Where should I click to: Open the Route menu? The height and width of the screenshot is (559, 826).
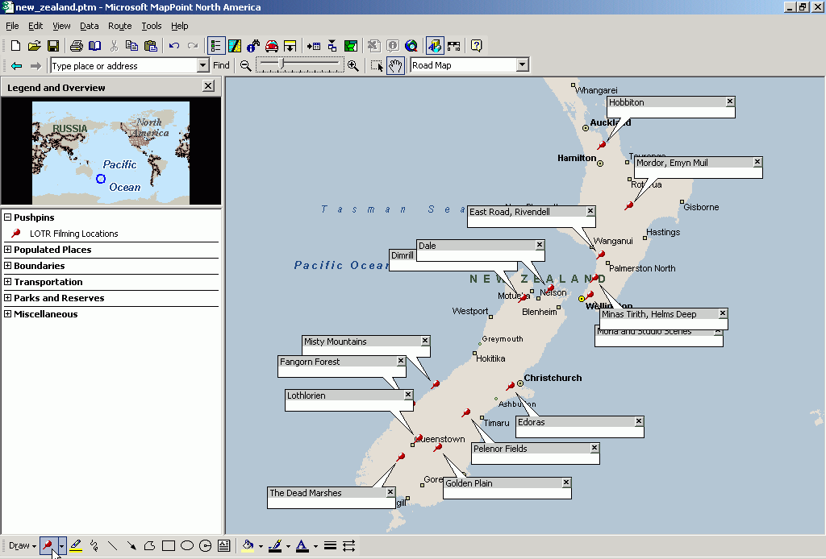[x=119, y=27]
